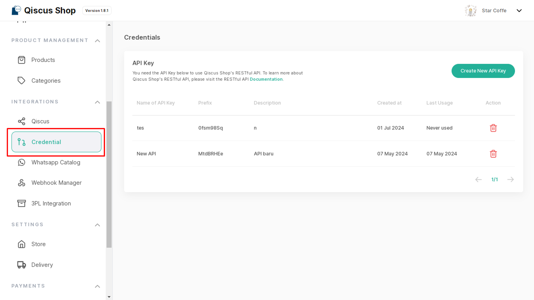Open Categories in the sidebar
This screenshot has height=300, width=534.
(x=56, y=80)
